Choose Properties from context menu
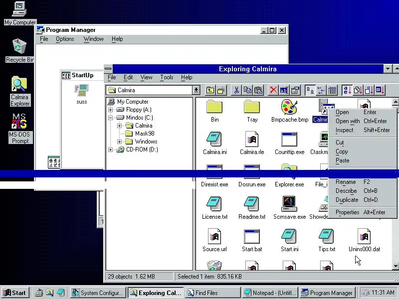Viewport: 399px width, 299px height. (363, 212)
